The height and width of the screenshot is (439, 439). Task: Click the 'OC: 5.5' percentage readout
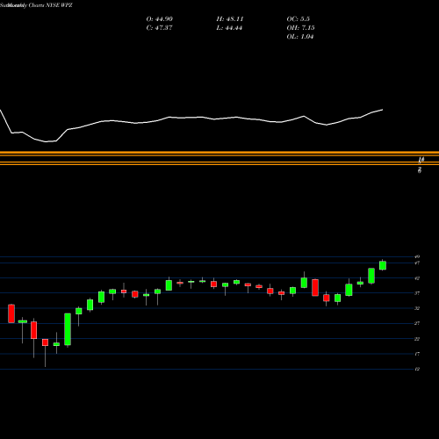pos(298,19)
